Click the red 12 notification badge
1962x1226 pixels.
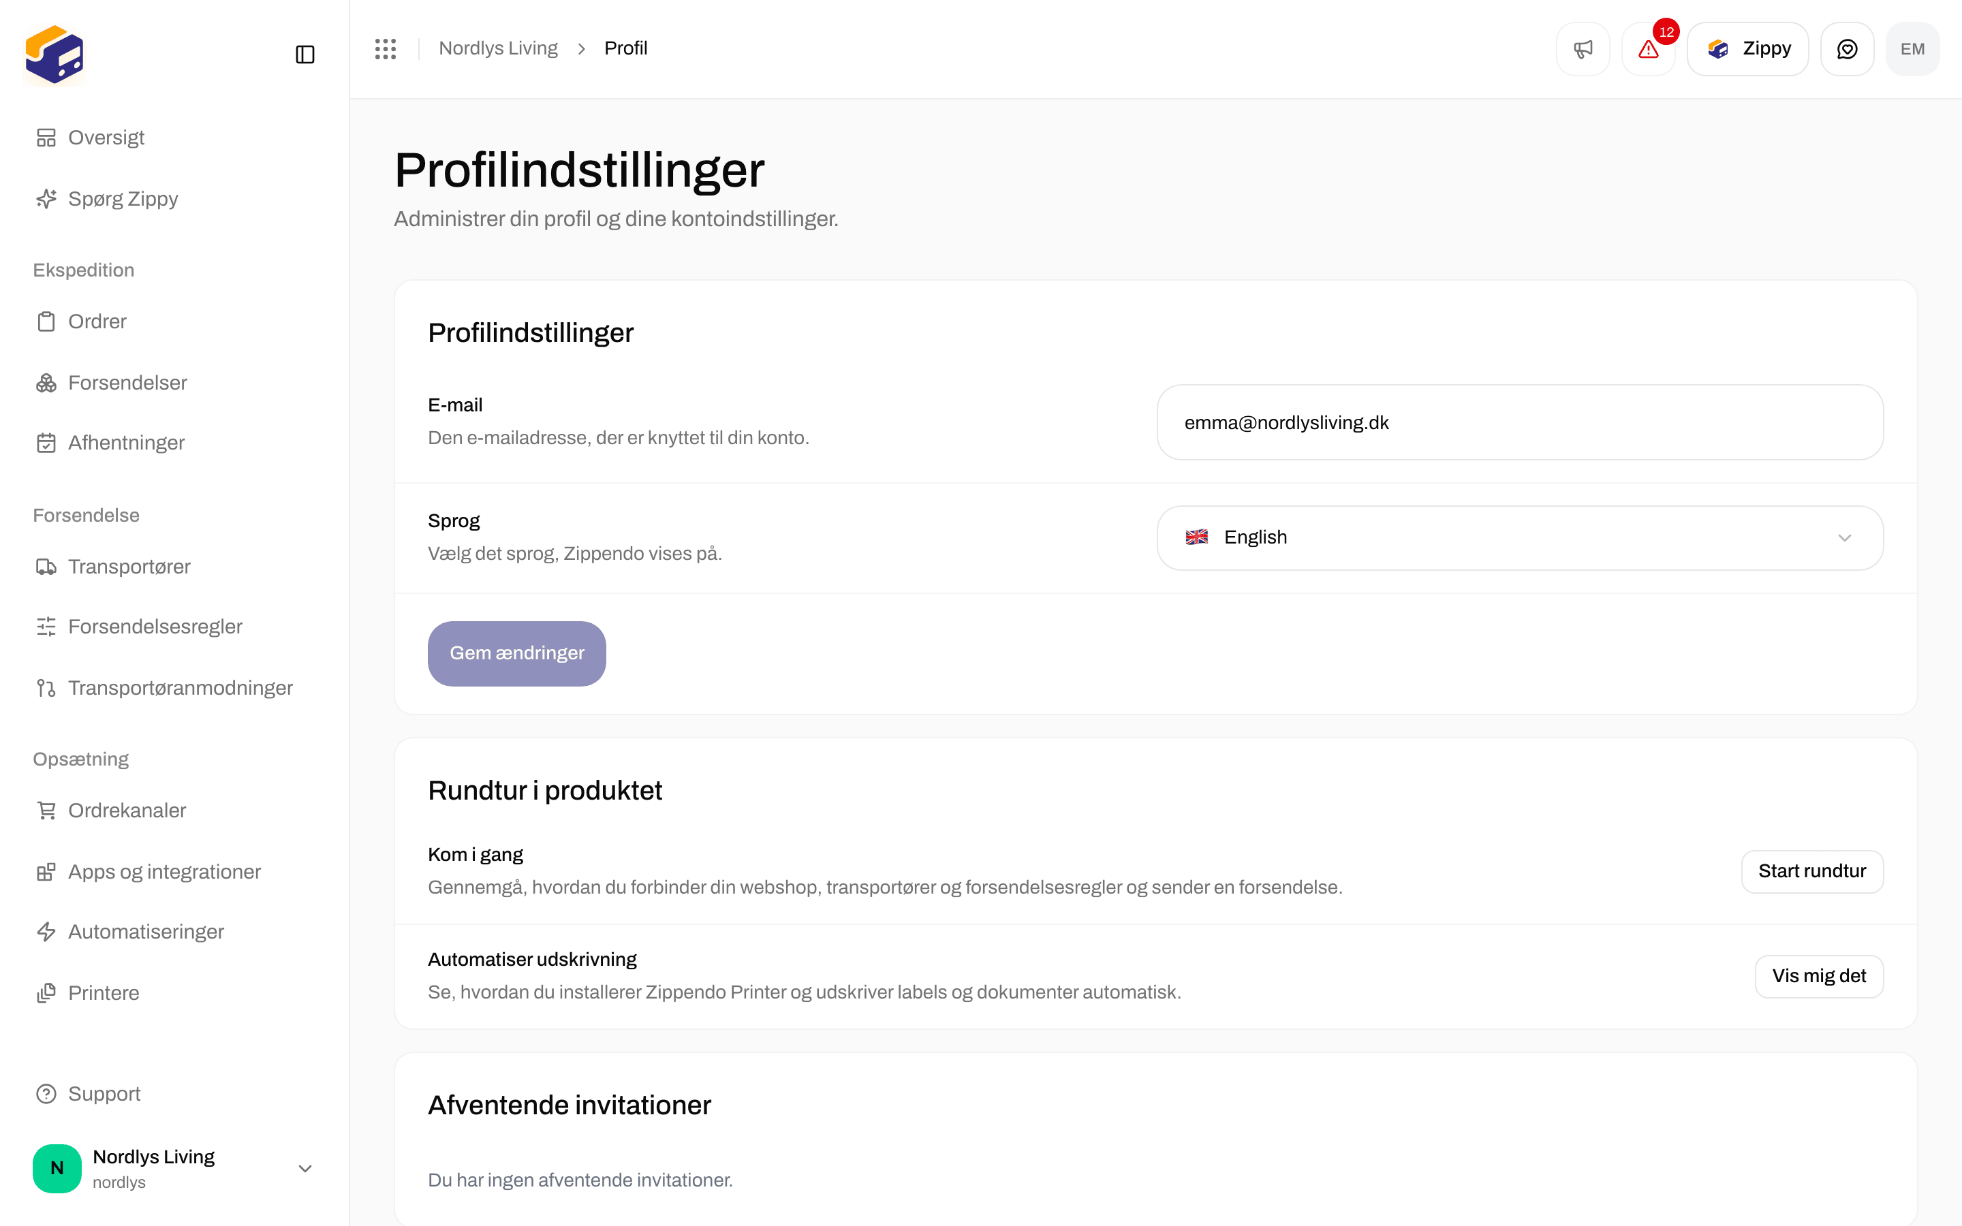[1666, 31]
